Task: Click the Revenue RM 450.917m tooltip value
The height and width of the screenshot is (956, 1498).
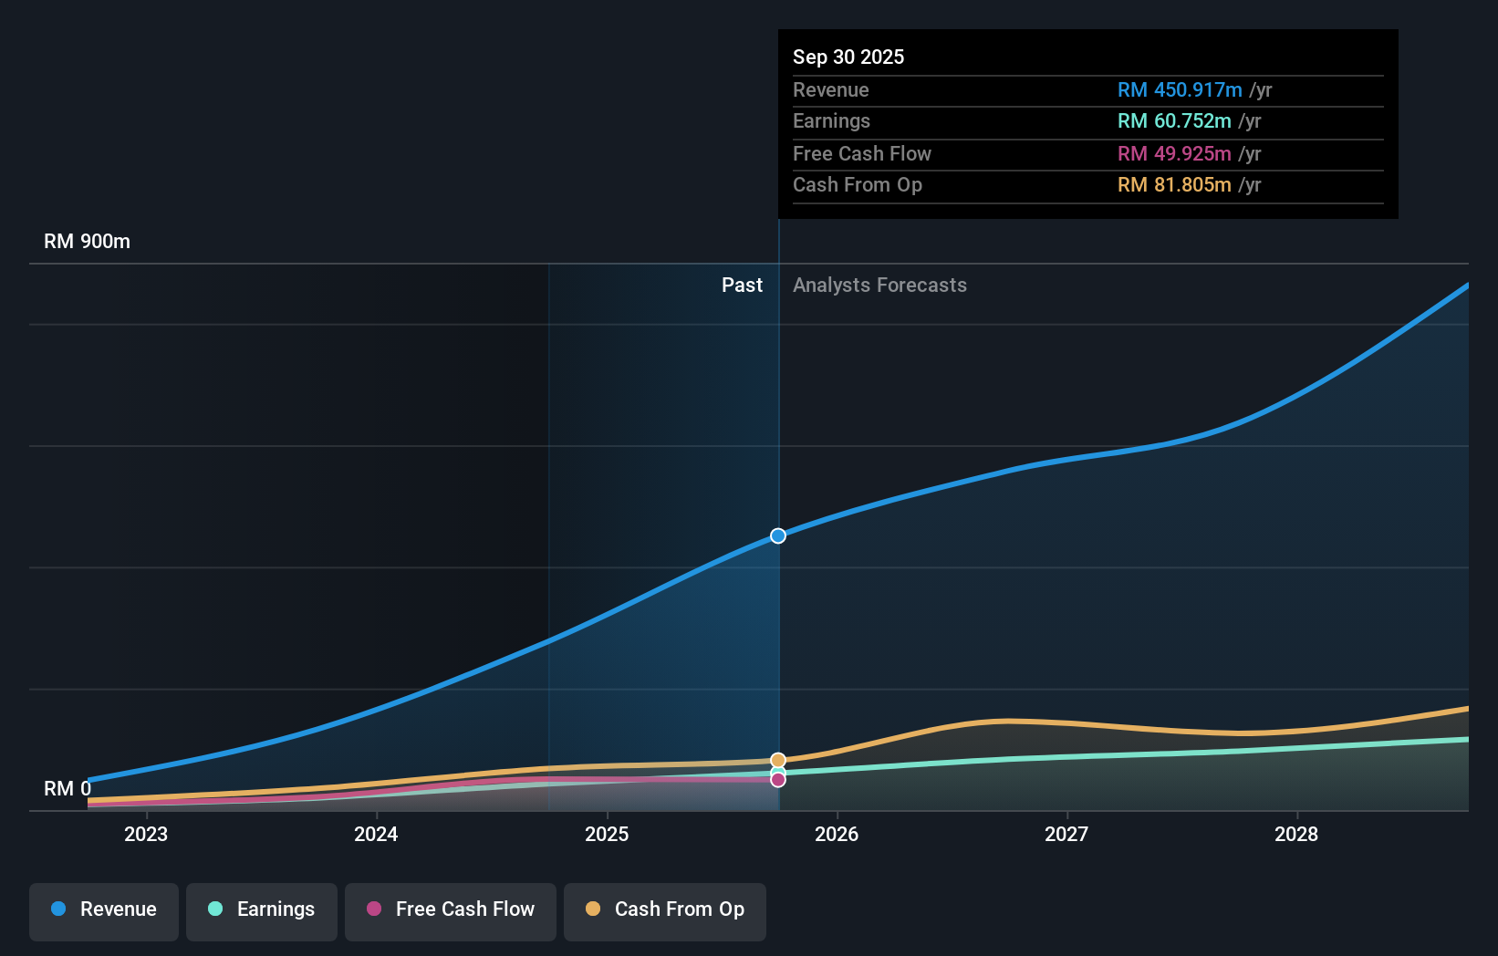Action: (1180, 89)
